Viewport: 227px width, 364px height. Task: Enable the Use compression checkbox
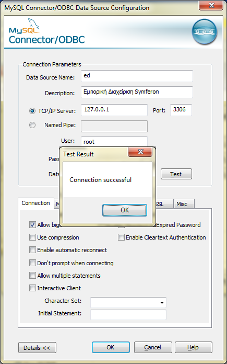pos(32,237)
